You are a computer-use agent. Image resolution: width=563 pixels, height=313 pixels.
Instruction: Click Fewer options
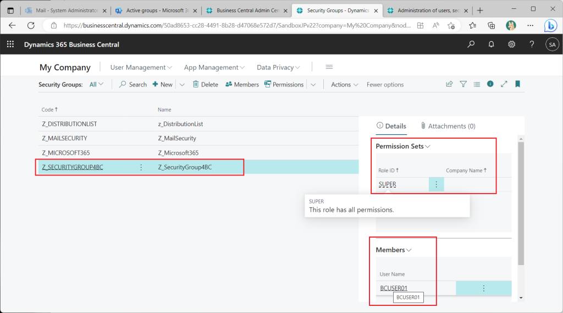(x=385, y=85)
